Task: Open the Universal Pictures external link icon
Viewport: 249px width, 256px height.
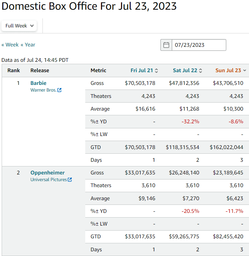Action: (x=70, y=180)
